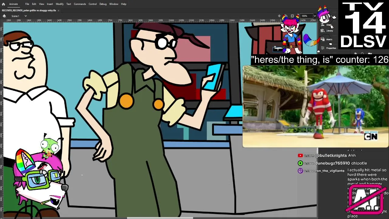Open the Commands menu
Viewport: 389px width, 219px height.
(x=80, y=4)
